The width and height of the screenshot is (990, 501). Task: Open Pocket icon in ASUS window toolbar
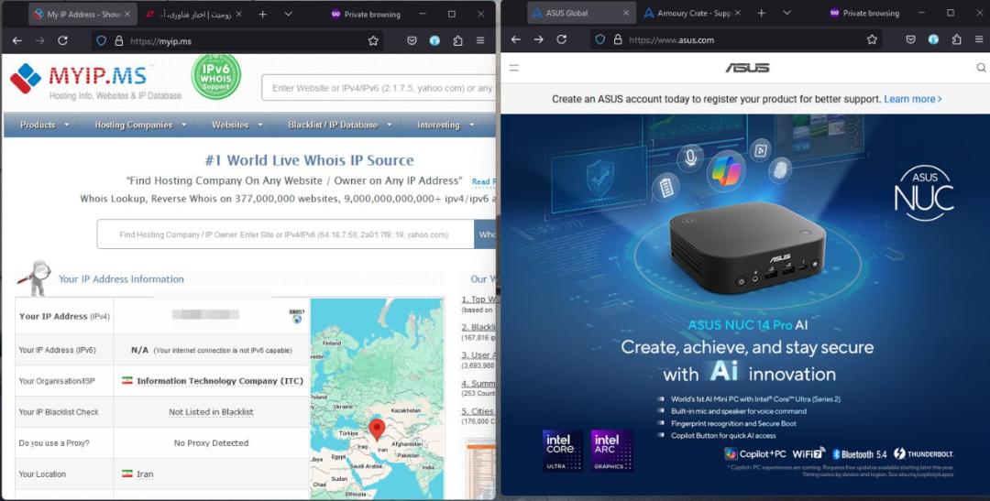pos(910,39)
